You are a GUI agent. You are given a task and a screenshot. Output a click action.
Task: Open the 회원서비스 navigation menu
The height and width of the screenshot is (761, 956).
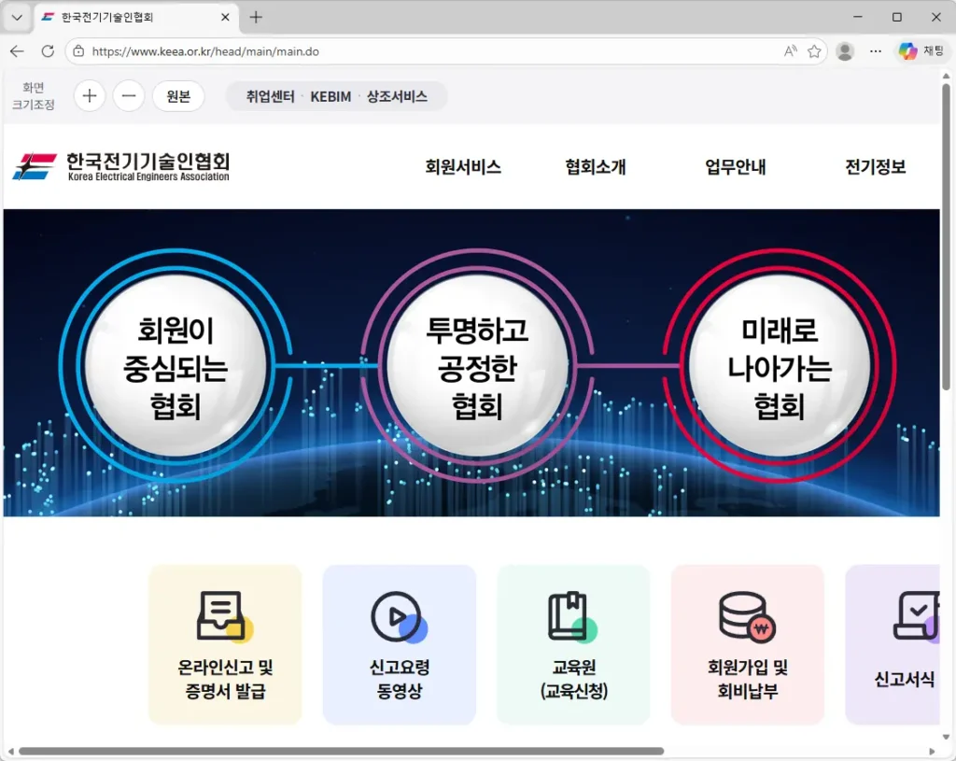(x=462, y=168)
